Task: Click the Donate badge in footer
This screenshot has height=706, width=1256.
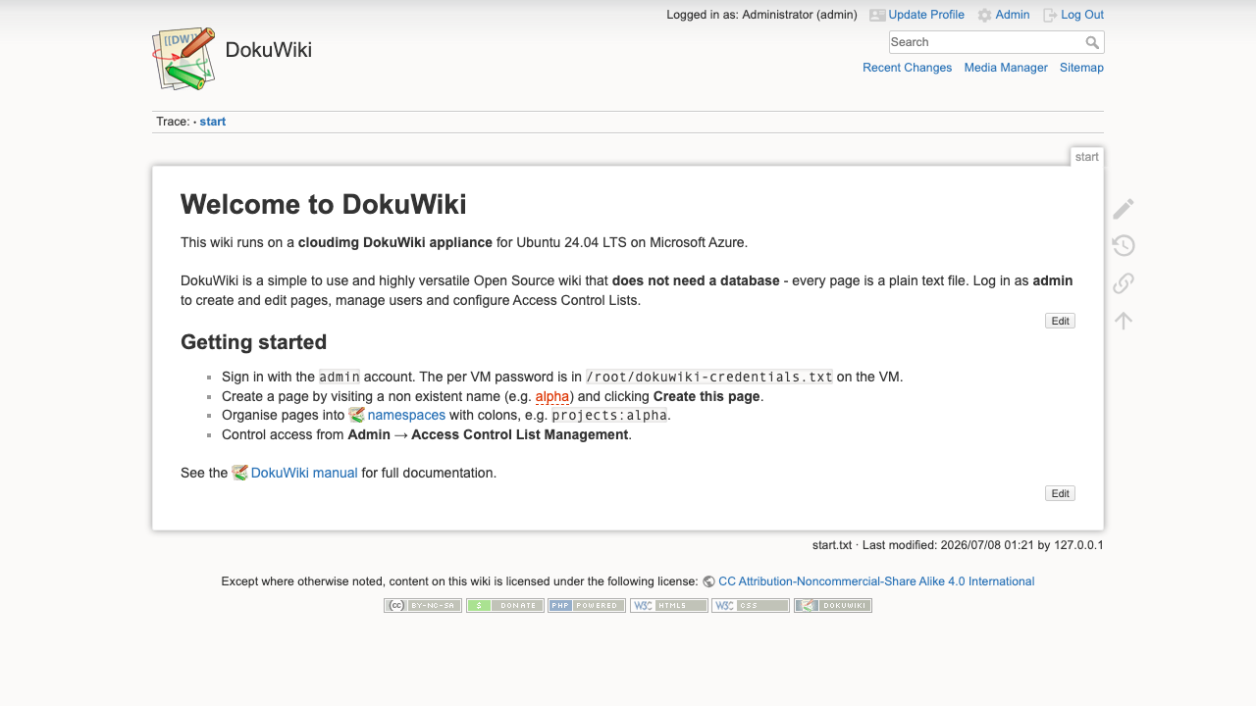Action: tap(504, 605)
